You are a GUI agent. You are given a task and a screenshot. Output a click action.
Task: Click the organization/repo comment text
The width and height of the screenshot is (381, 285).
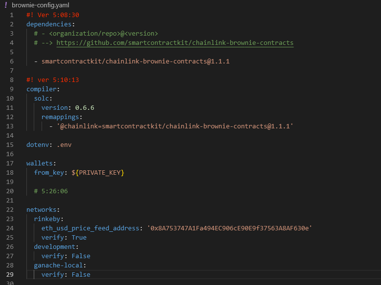click(x=96, y=34)
